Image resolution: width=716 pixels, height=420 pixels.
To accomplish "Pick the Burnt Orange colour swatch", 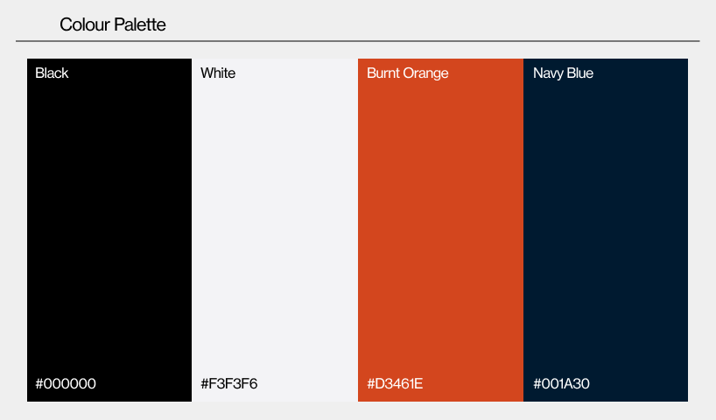I will [x=440, y=230].
